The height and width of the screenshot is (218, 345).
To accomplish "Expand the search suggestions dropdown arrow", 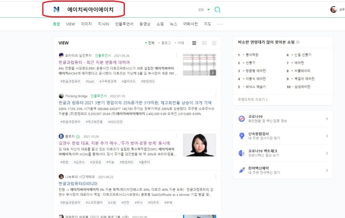I will point(208,9).
